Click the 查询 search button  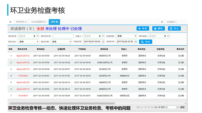[x=146, y=42]
